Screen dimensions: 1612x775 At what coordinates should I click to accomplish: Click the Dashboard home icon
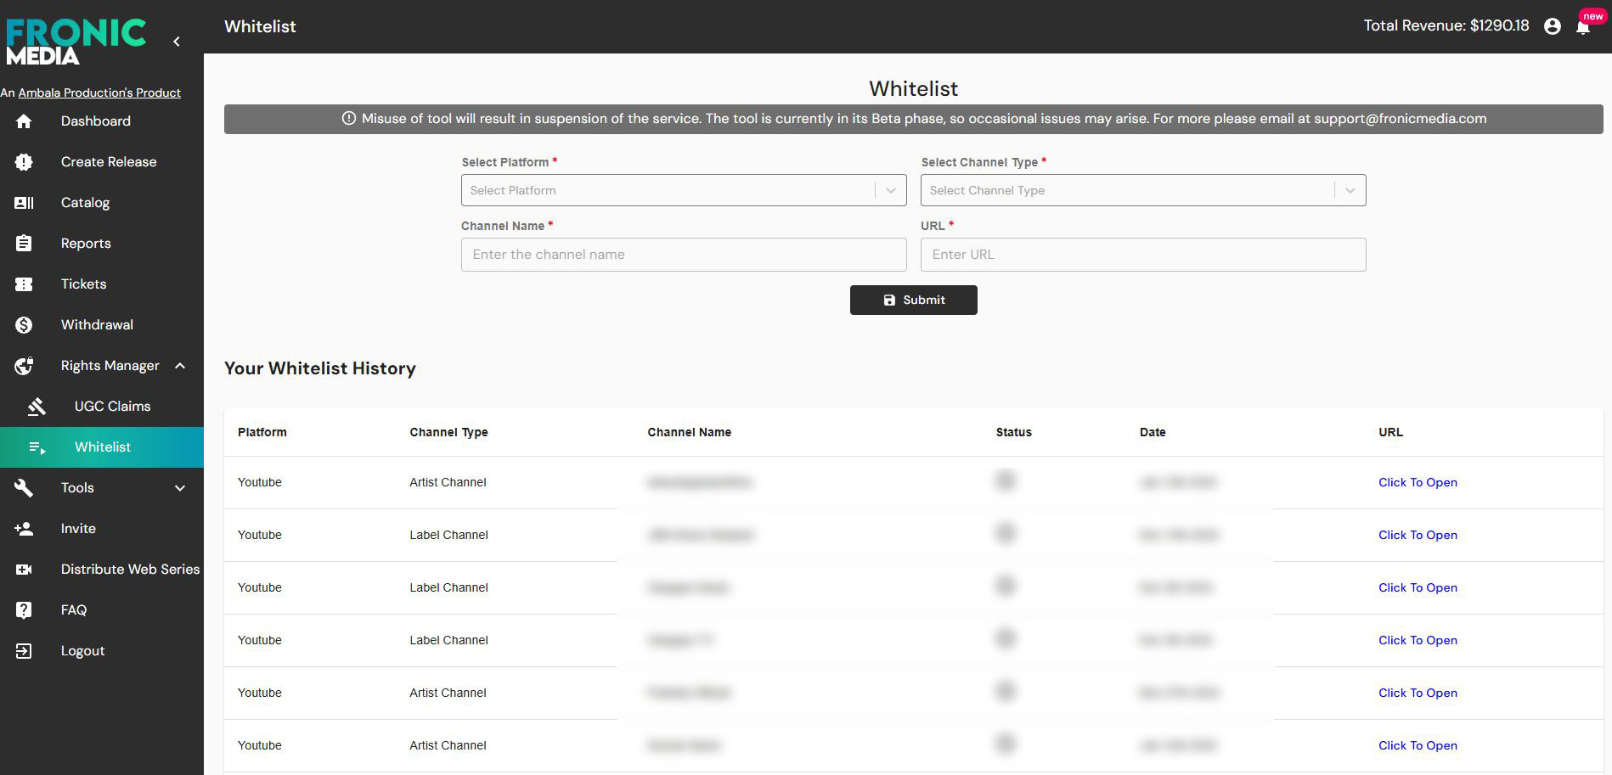point(24,121)
